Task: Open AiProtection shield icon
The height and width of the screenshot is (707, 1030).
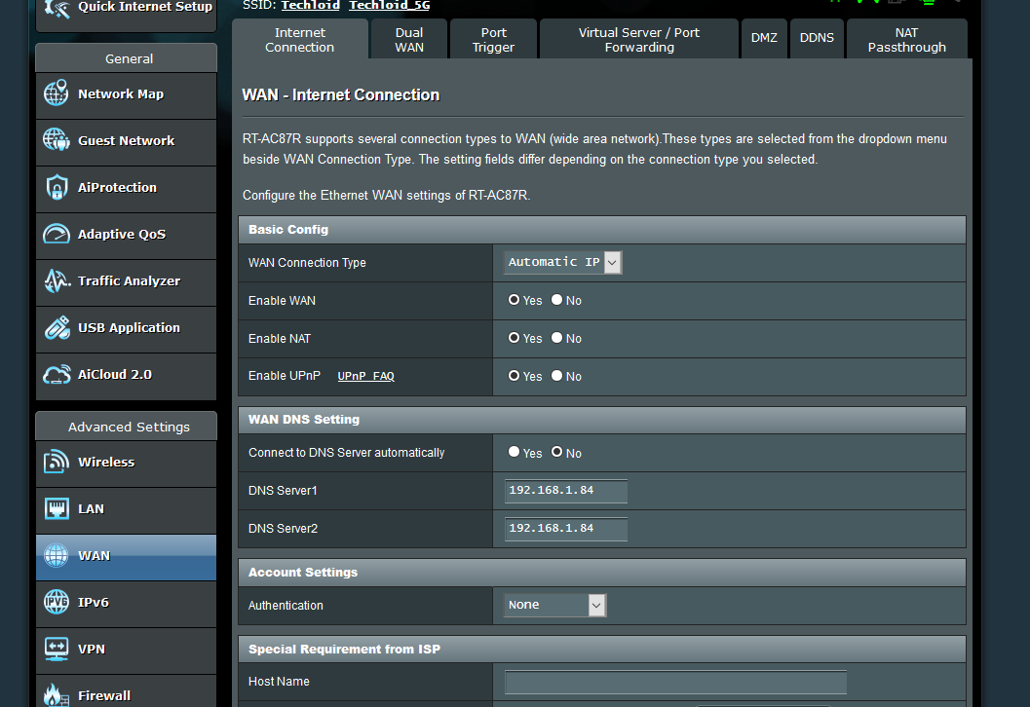Action: [x=57, y=188]
